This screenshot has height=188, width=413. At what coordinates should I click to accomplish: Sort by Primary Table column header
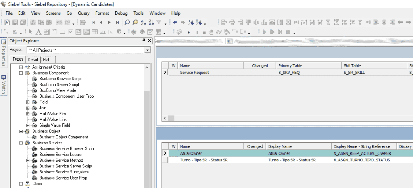309,66
